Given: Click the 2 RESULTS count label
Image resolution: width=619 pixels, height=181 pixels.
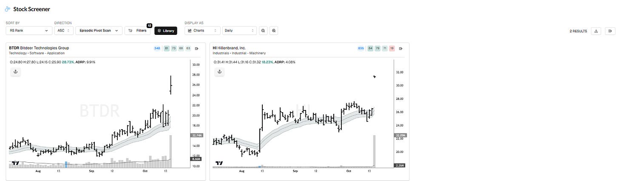Looking at the screenshot, I should [x=578, y=31].
